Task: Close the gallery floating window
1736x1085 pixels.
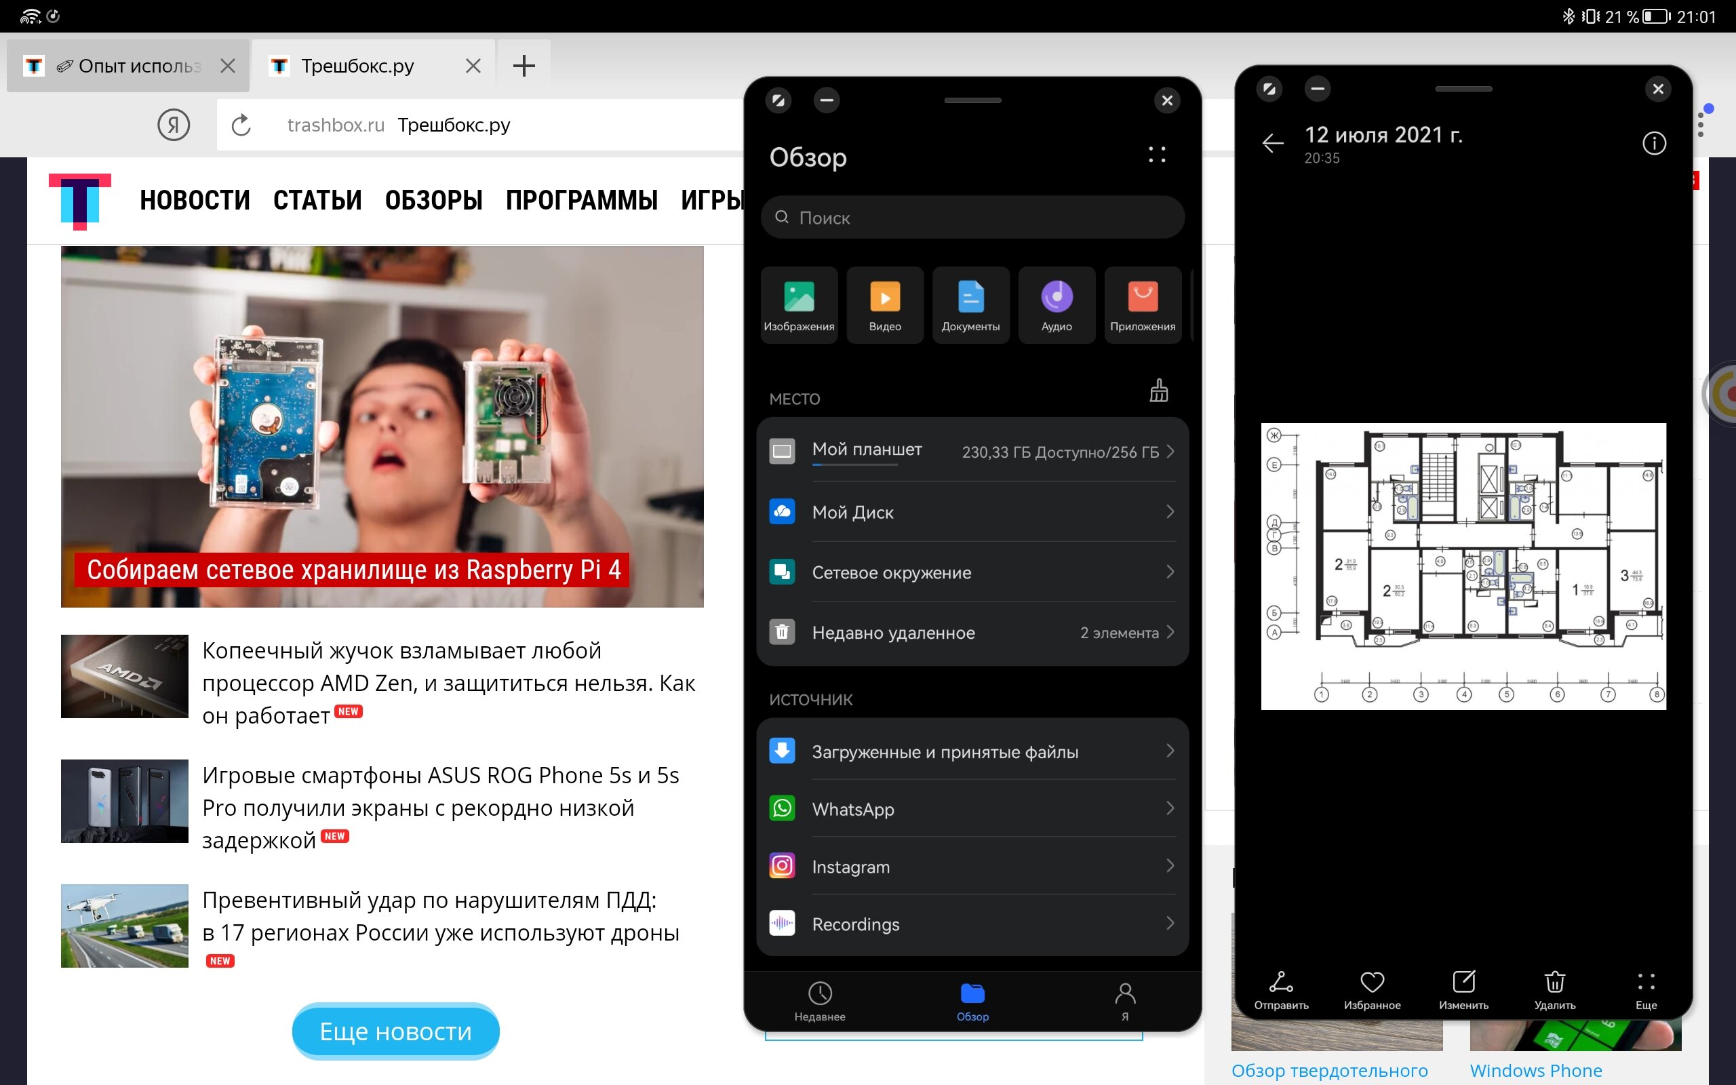Action: (x=1658, y=89)
